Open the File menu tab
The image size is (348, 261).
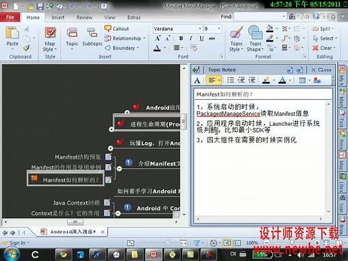coord(10,17)
